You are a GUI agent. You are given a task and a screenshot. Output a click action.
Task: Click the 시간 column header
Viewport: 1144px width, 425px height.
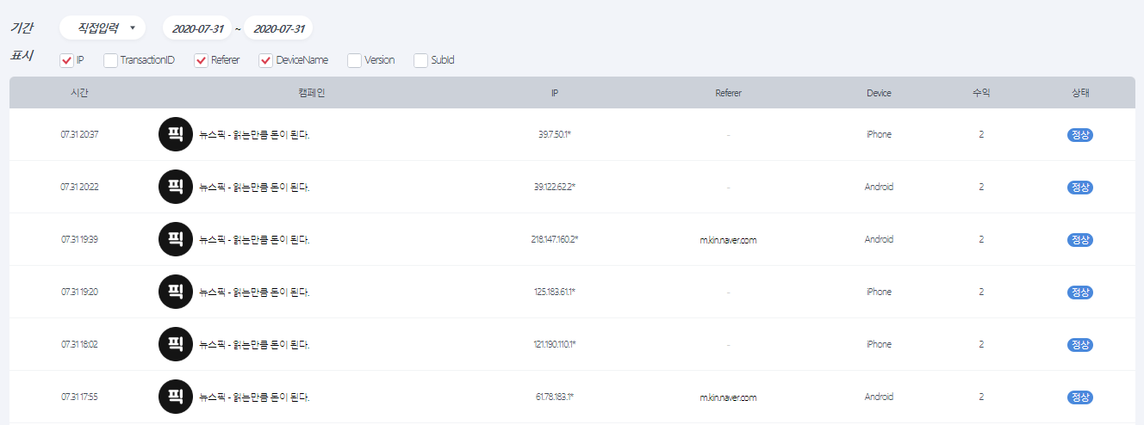point(79,93)
